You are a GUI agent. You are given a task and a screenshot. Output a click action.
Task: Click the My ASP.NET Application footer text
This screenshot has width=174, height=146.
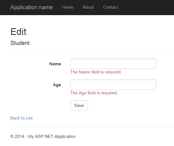click(x=52, y=136)
